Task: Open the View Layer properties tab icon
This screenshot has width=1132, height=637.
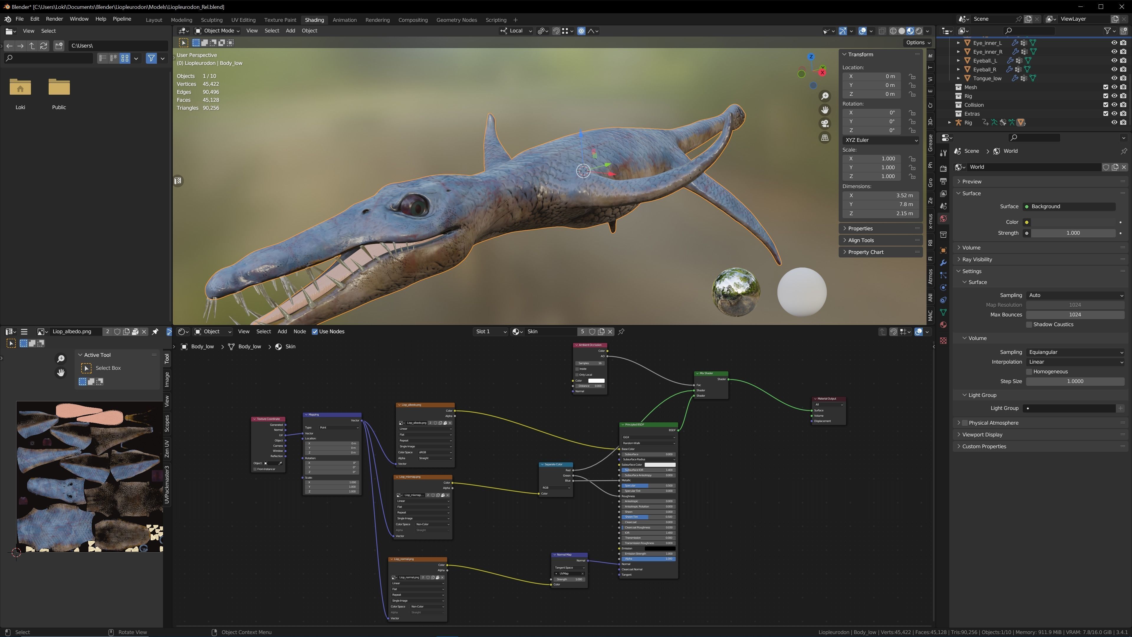Action: pos(943,193)
